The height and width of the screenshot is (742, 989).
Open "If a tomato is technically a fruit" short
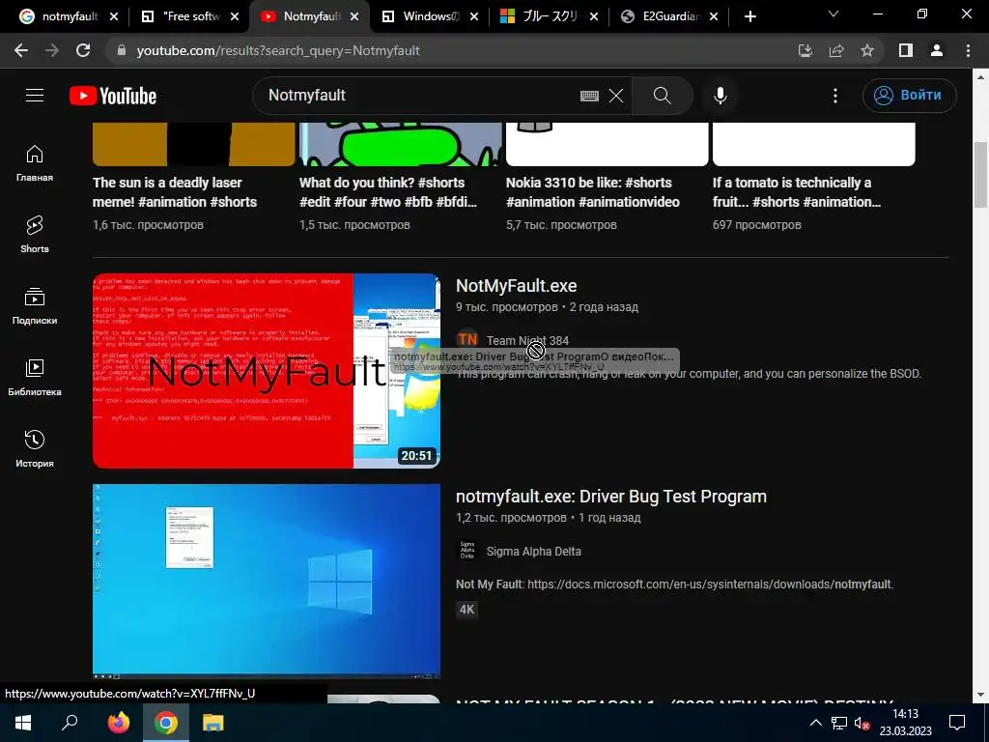pyautogui.click(x=797, y=192)
